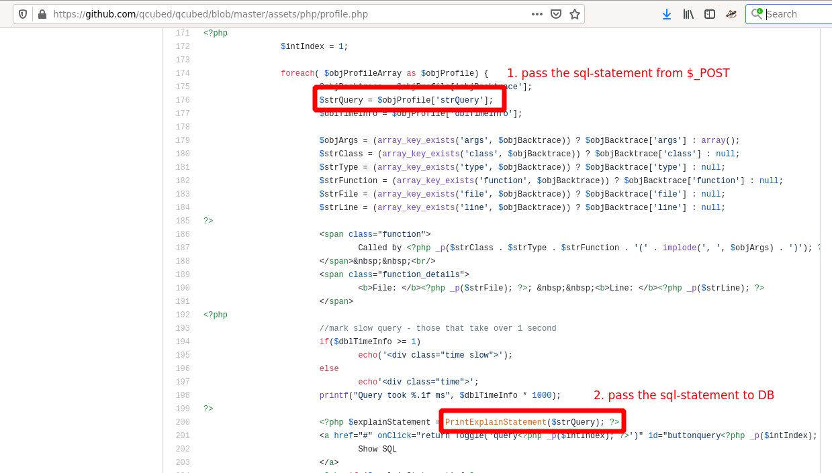Toggle the sidebars icon in toolbar

click(710, 14)
